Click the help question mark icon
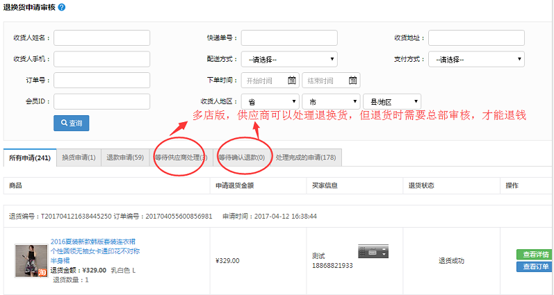The height and width of the screenshot is (295, 554). point(63,7)
